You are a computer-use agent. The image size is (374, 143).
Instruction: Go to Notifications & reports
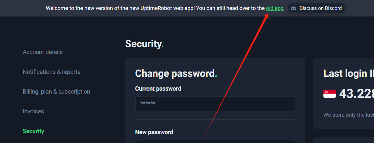click(x=52, y=72)
